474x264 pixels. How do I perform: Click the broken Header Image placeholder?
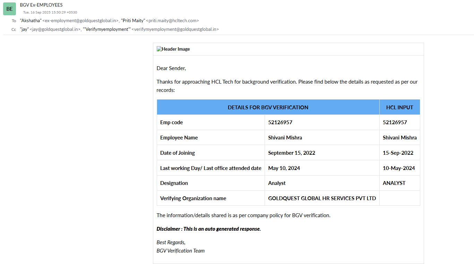click(173, 49)
